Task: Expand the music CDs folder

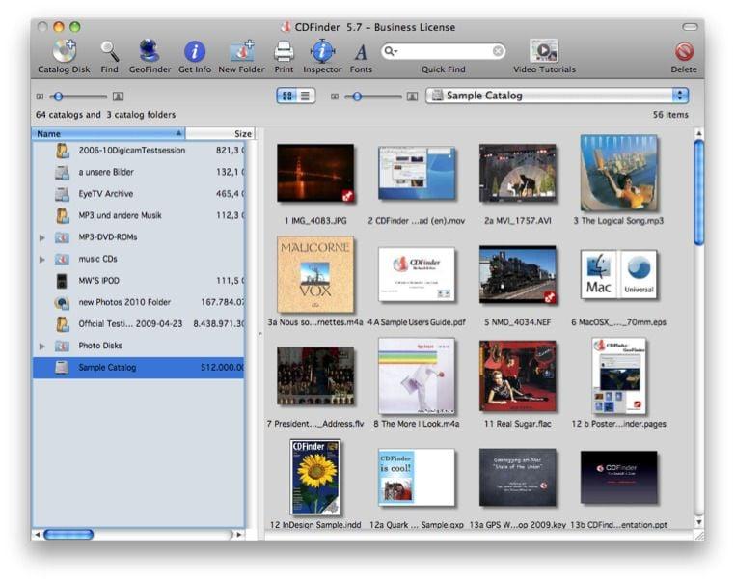Action: coord(42,260)
